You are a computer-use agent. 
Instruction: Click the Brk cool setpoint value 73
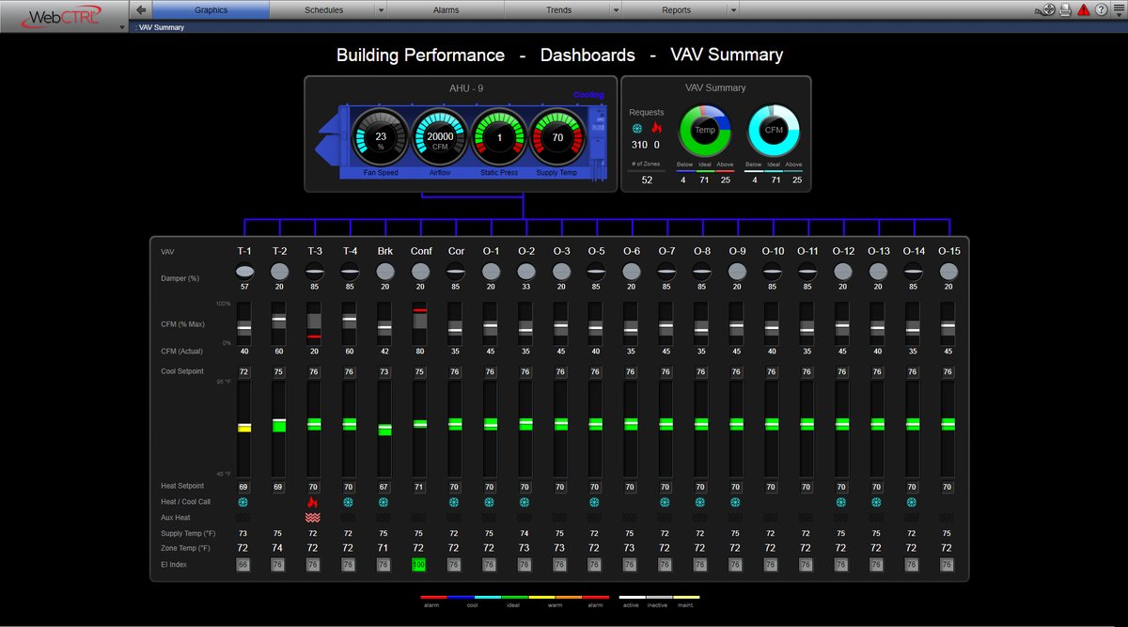384,372
